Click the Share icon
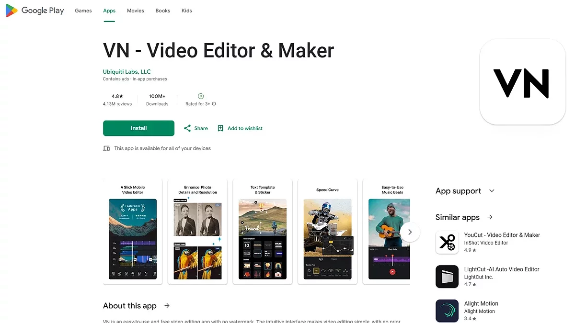This screenshot has width=575, height=323. click(187, 128)
